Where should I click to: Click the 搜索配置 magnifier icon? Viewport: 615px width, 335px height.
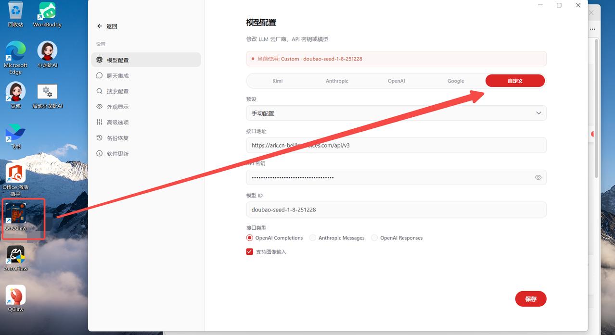point(99,91)
